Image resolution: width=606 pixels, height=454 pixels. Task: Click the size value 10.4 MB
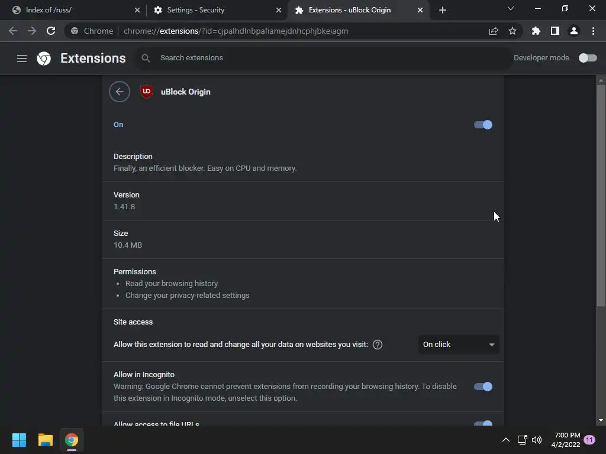[x=128, y=245]
